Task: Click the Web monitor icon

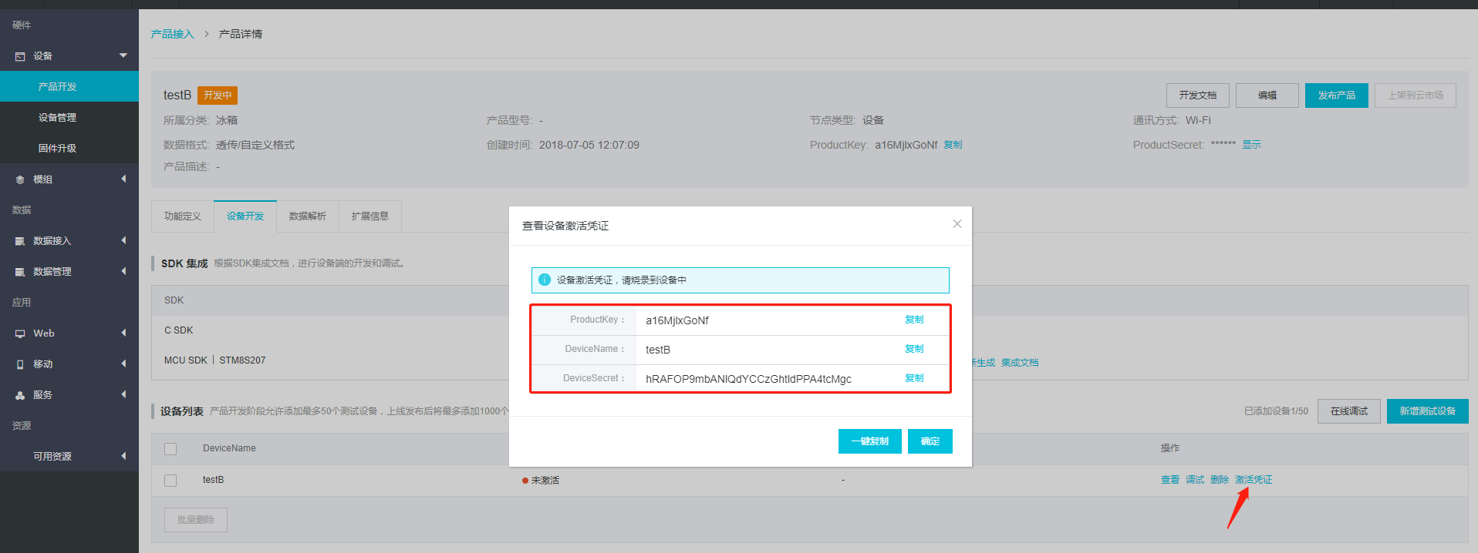Action: (x=20, y=333)
